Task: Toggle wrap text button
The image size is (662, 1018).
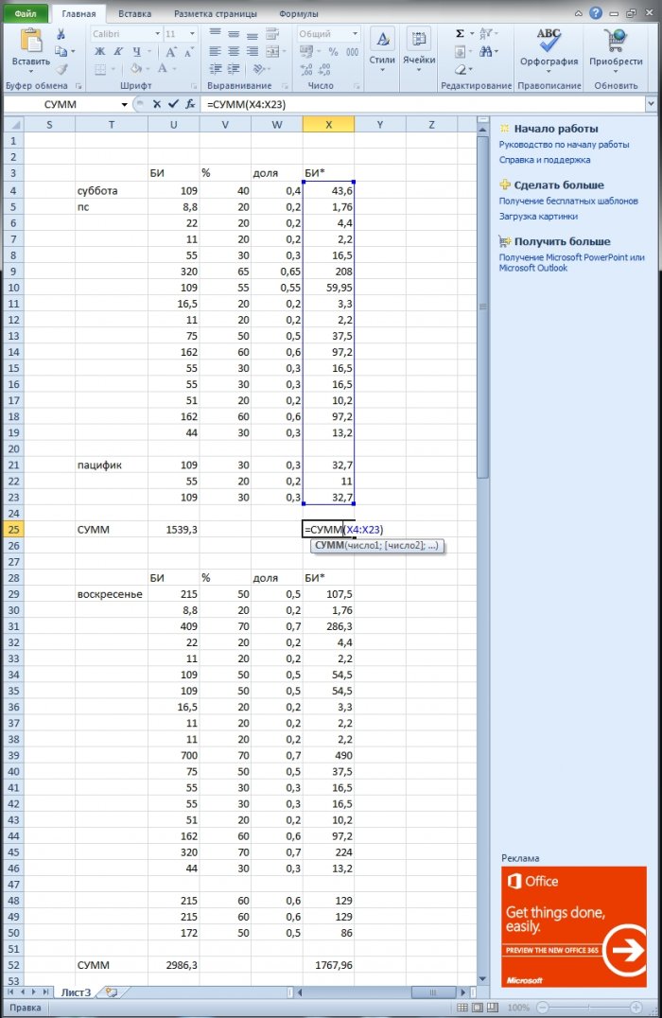Action: point(272,34)
